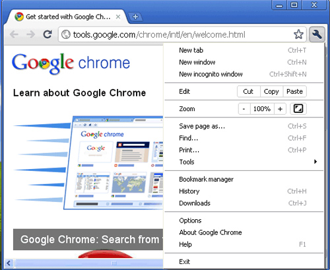Image resolution: width=330 pixels, height=270 pixels.
Task: Open a new tab with plus button
Action: [x=135, y=17]
